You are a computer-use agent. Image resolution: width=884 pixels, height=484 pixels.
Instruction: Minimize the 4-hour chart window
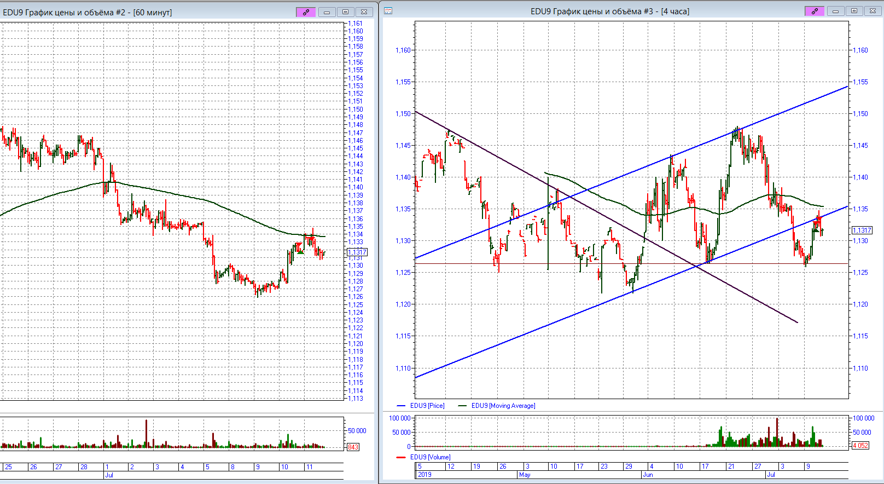835,11
